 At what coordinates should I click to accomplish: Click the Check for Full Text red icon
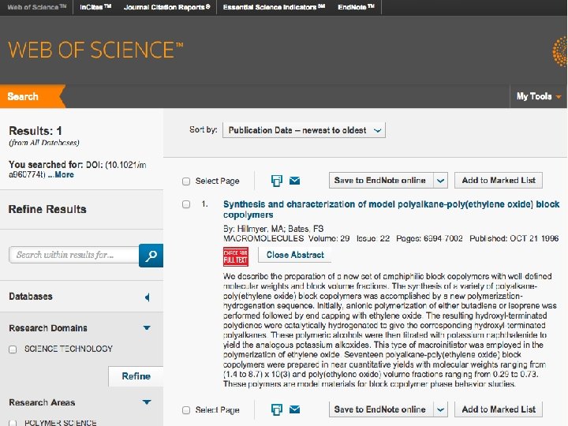[235, 256]
